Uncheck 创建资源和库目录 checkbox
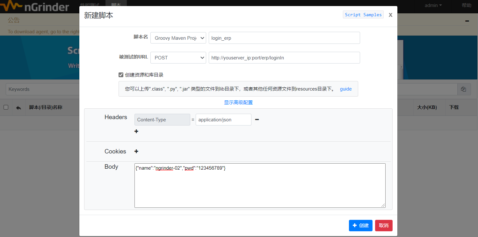 click(x=121, y=75)
